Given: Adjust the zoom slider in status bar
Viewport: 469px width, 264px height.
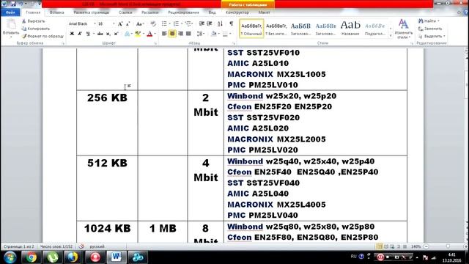Looking at the screenshot, I should (x=448, y=246).
